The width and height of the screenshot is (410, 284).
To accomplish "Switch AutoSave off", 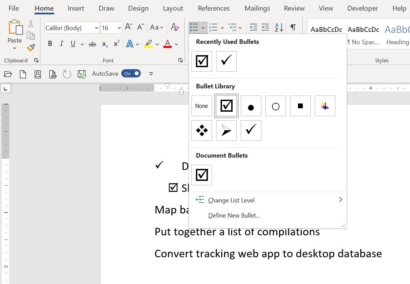I will coord(131,73).
